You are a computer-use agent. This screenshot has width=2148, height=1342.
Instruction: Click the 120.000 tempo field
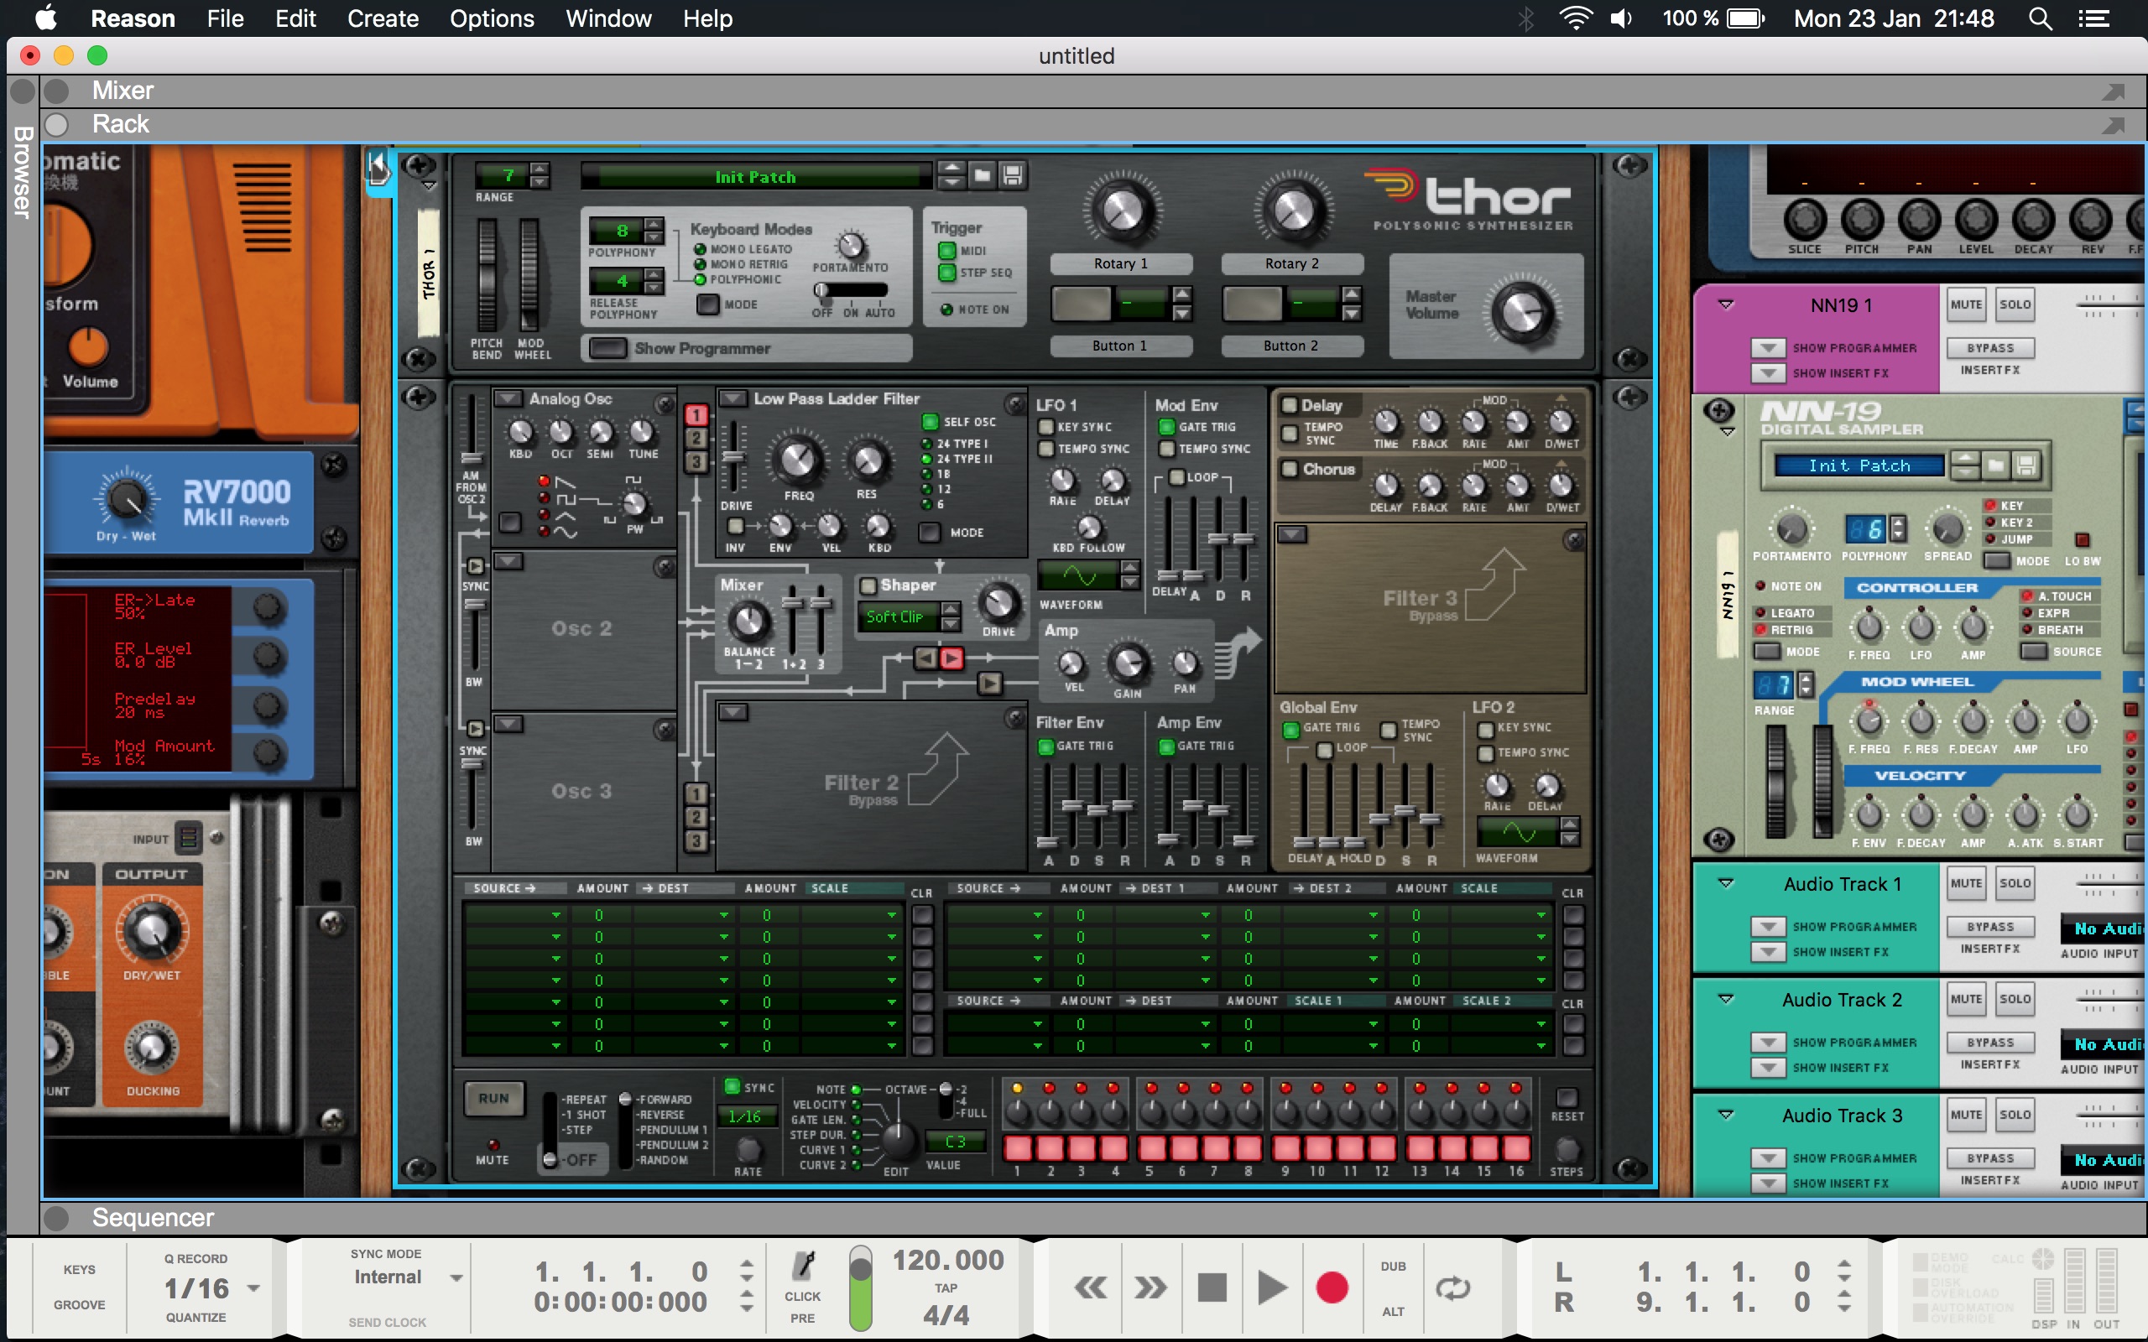coord(948,1260)
